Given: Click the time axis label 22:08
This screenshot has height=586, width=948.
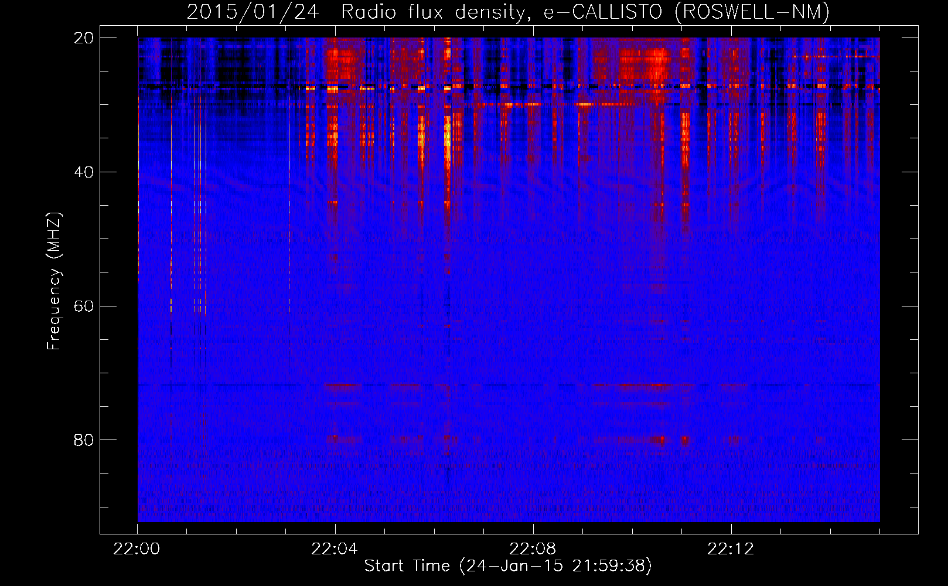Looking at the screenshot, I should (x=533, y=549).
